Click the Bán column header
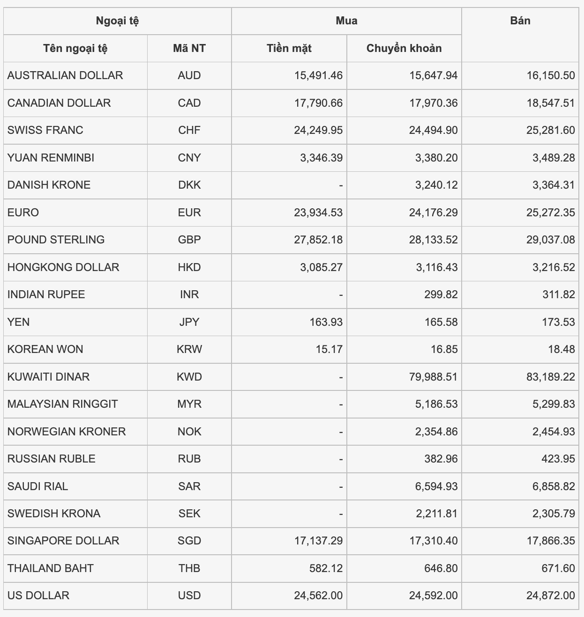 (x=520, y=21)
